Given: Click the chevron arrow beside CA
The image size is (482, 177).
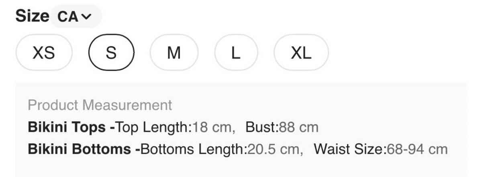Looking at the screenshot, I should 86,16.
